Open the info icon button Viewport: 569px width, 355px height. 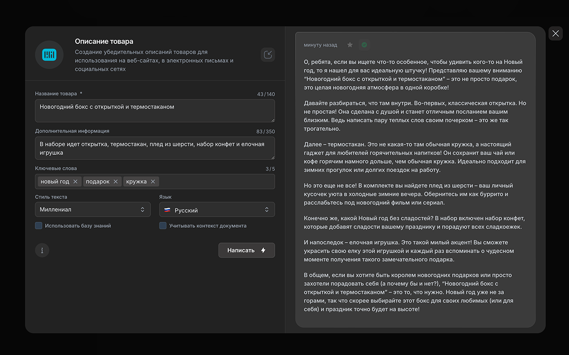(42, 250)
